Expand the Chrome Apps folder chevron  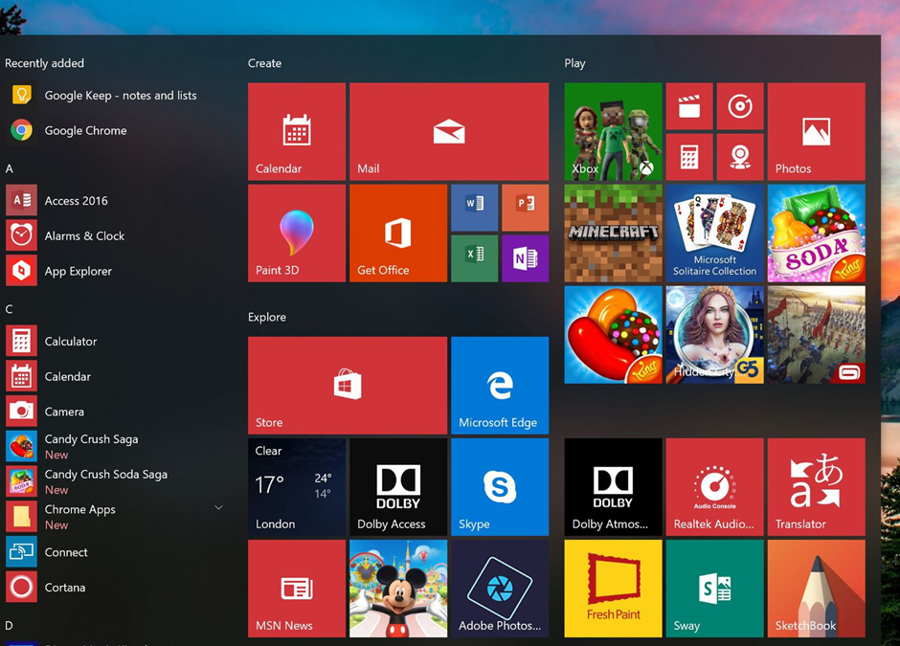pyautogui.click(x=218, y=508)
